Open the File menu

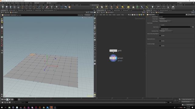pos(2,3)
